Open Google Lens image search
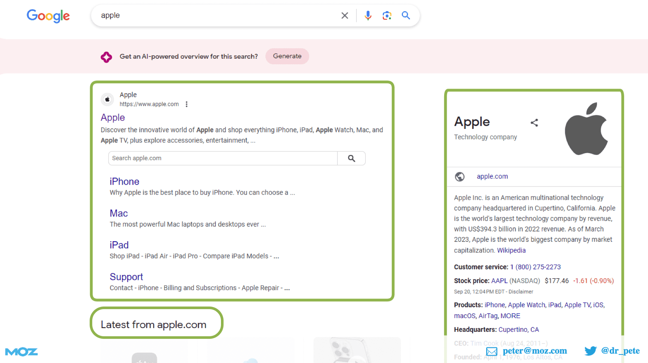Screen dimensions: 648x363 coord(387,15)
